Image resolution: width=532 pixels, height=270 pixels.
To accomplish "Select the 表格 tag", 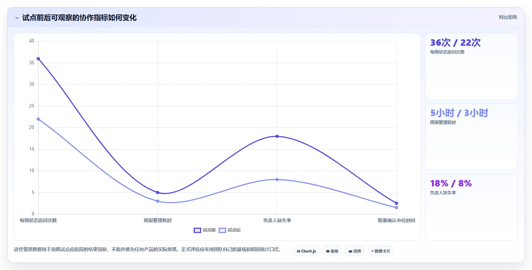I will point(332,251).
